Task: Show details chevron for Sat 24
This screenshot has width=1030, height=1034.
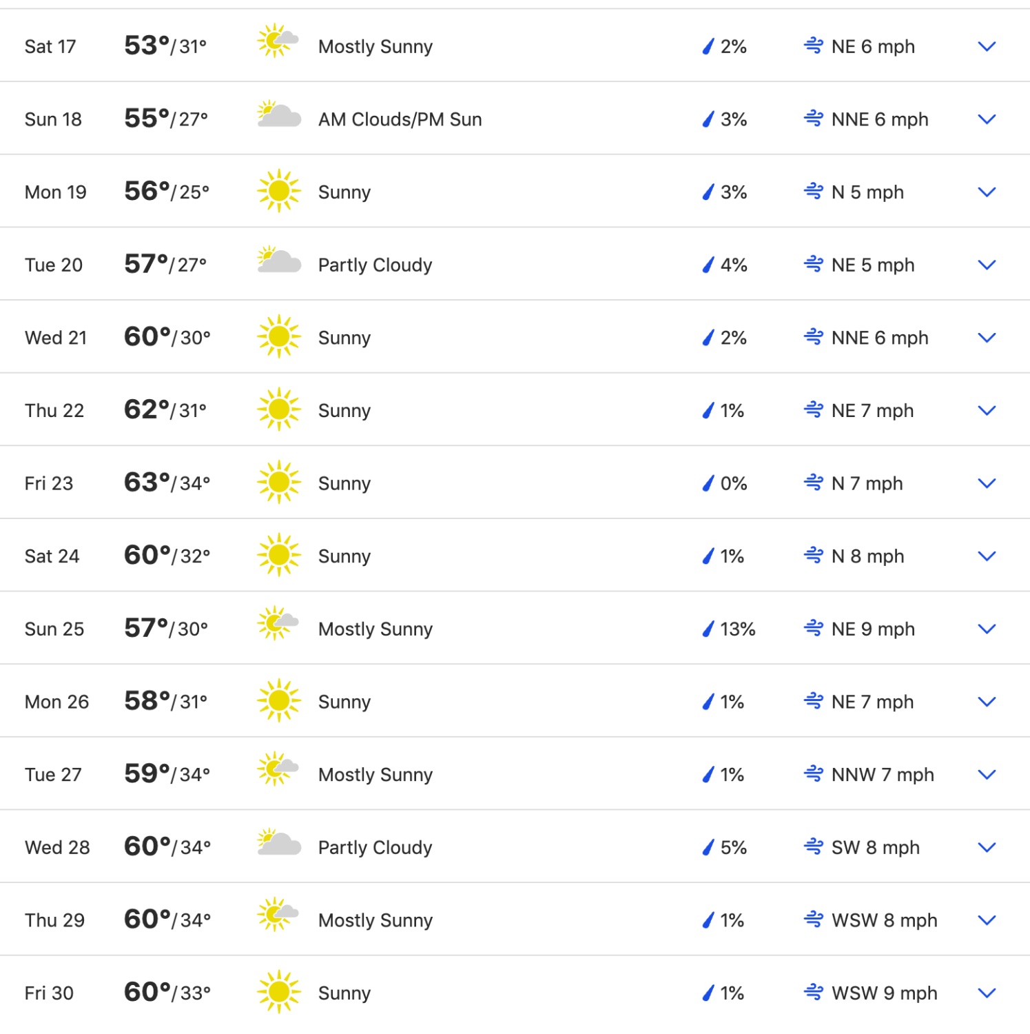Action: pos(987,556)
